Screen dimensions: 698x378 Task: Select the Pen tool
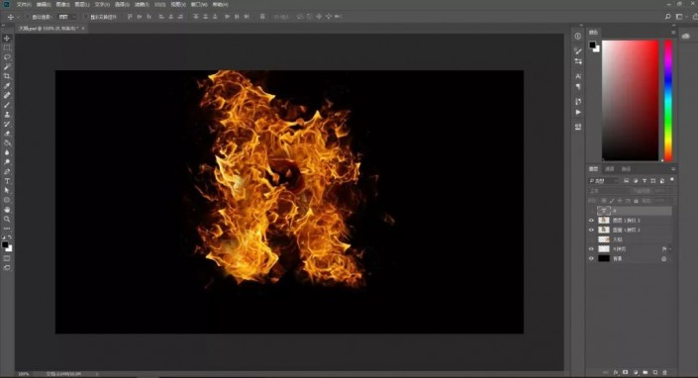coord(7,171)
